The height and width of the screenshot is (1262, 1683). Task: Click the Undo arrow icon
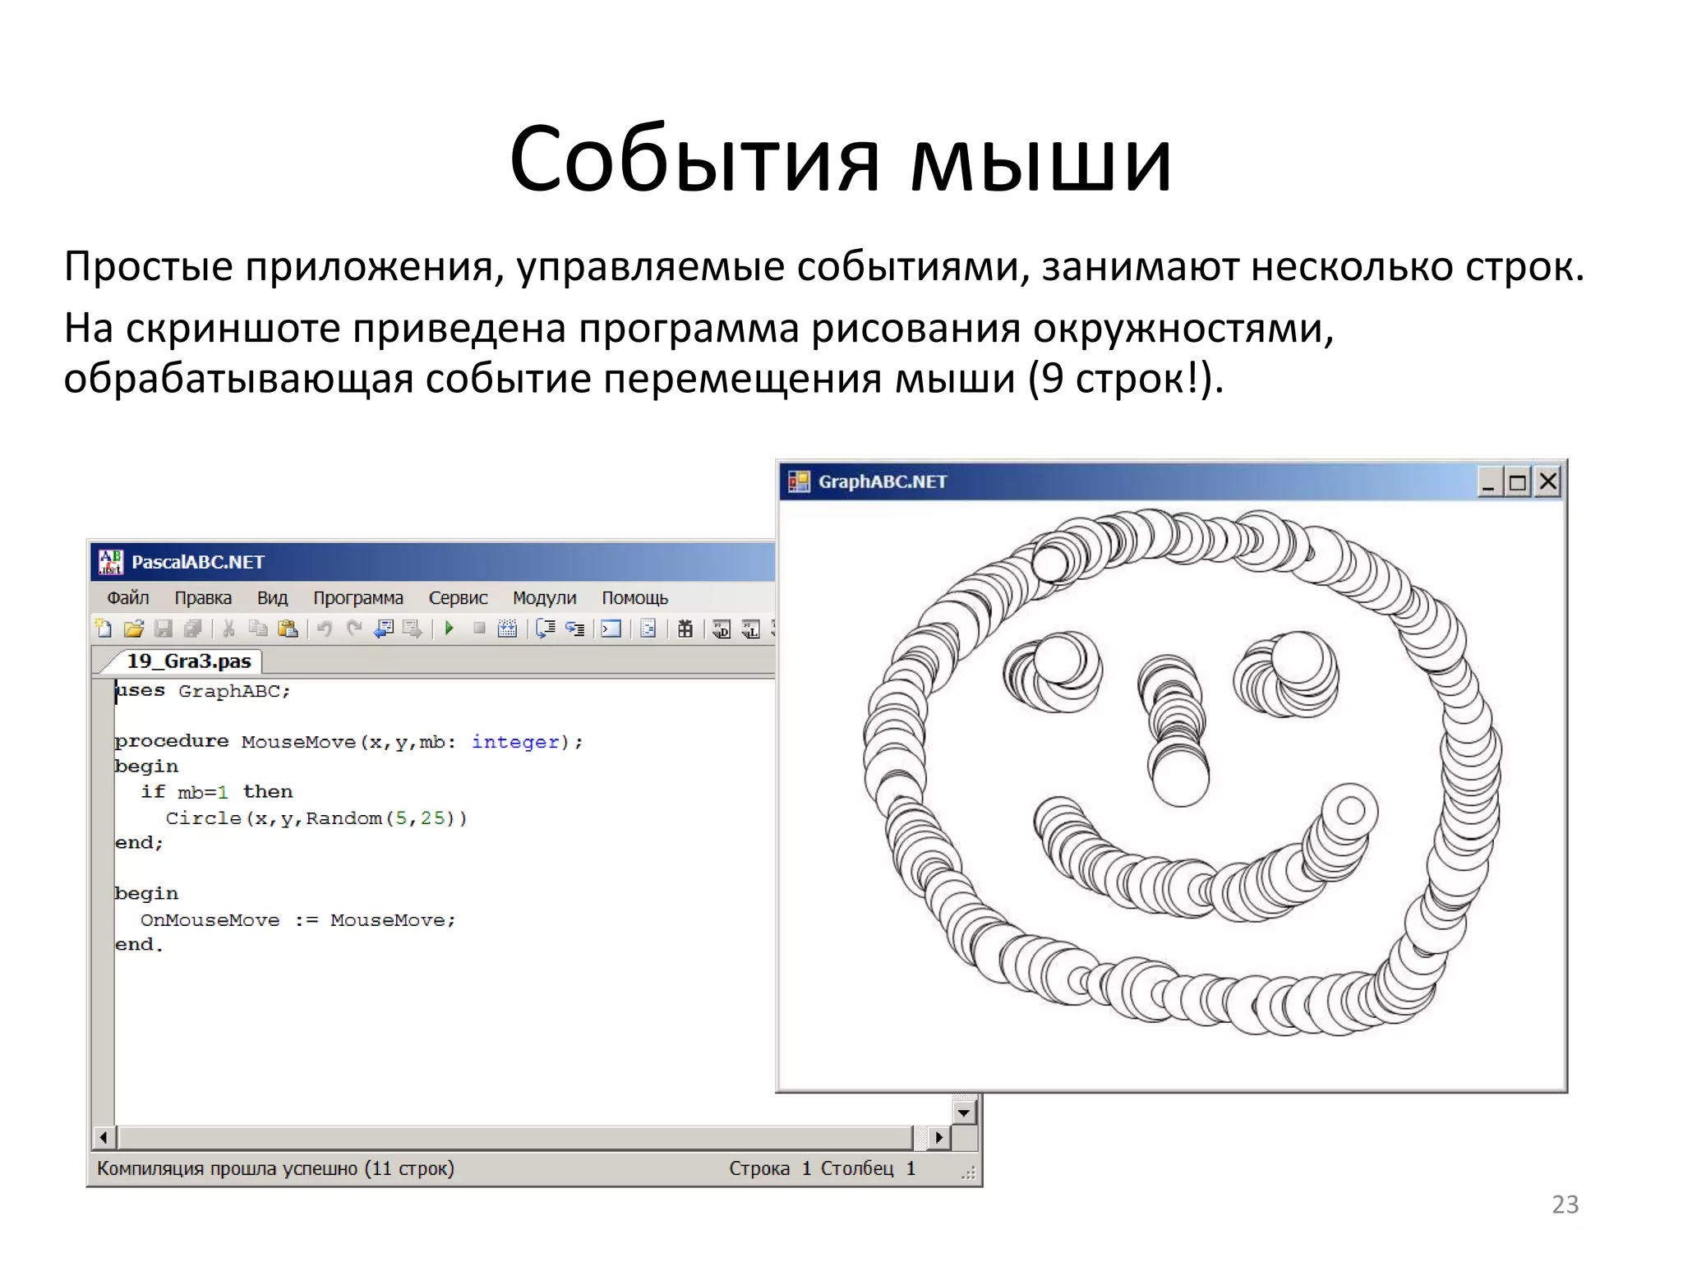[325, 629]
